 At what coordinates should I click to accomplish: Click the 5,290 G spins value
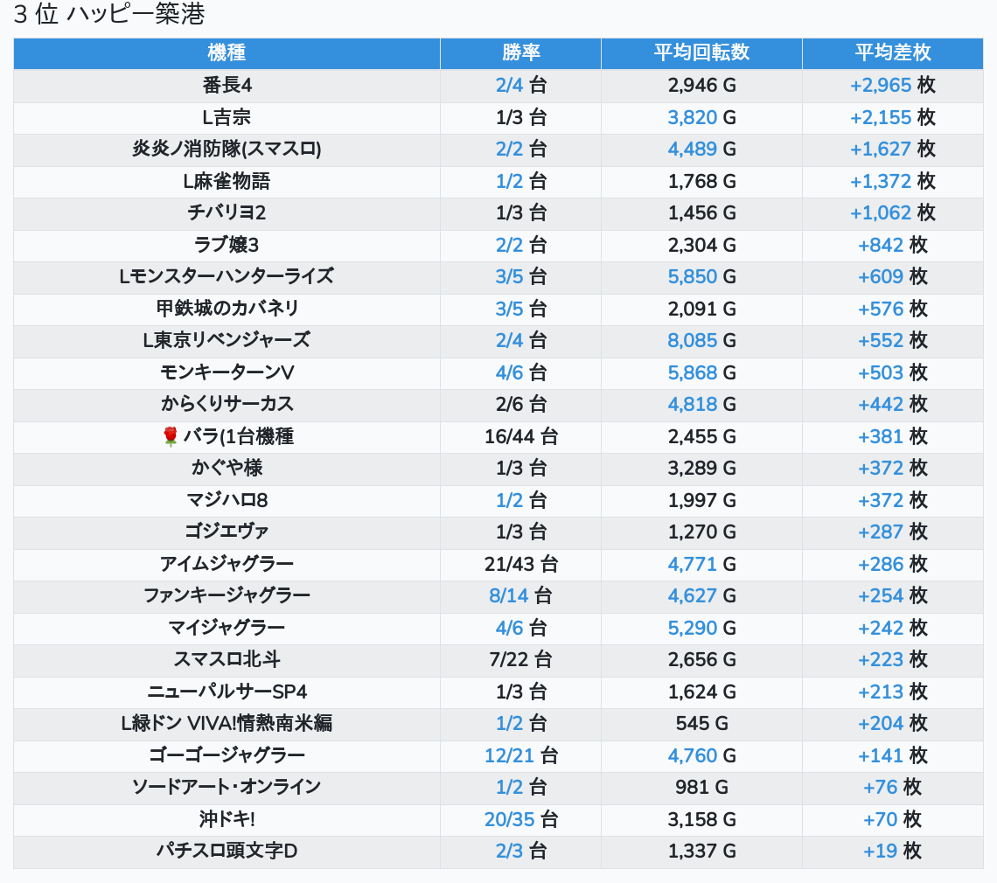pos(701,628)
